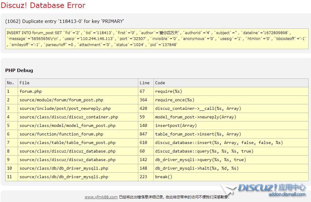This screenshot has width=311, height=202.
Task: Click the INSERT INTO forum_post SQL box
Action: click(157, 39)
